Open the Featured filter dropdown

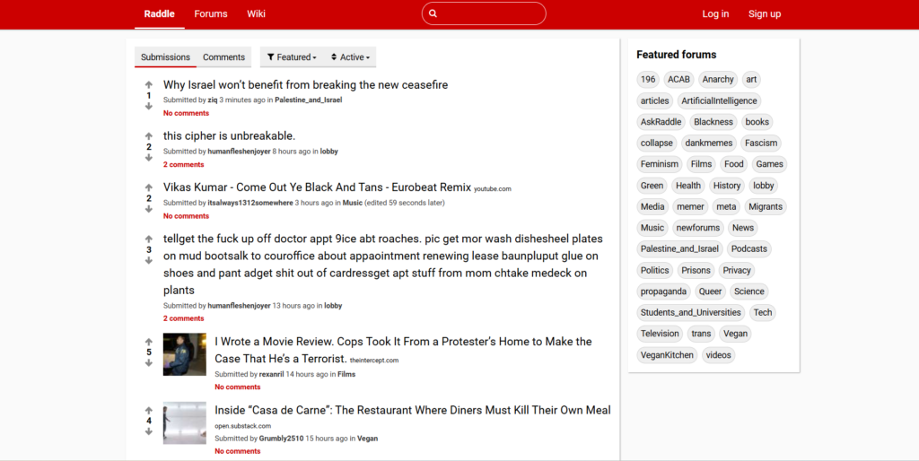pyautogui.click(x=292, y=57)
